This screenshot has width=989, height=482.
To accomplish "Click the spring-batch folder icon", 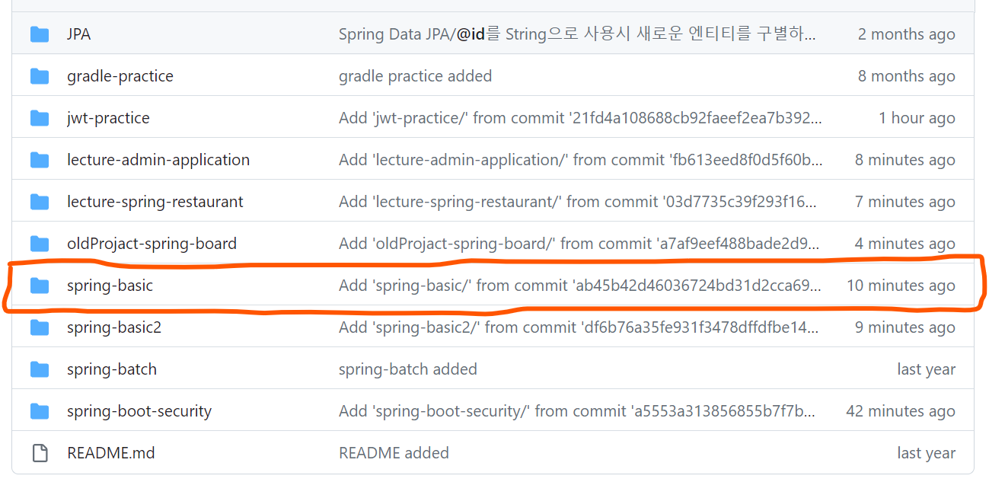I will point(40,369).
